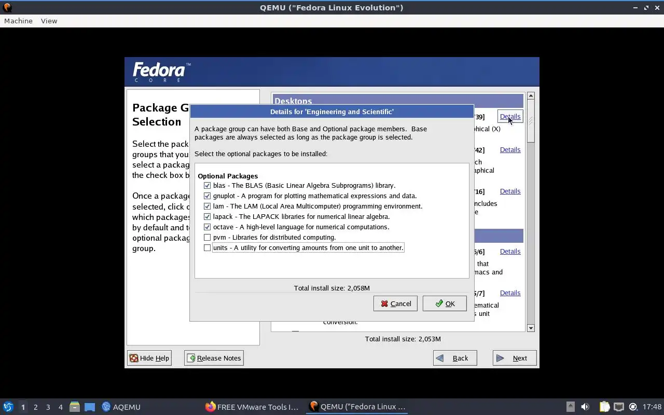Click the Details link next to count 42
The image size is (664, 415).
coord(510,149)
